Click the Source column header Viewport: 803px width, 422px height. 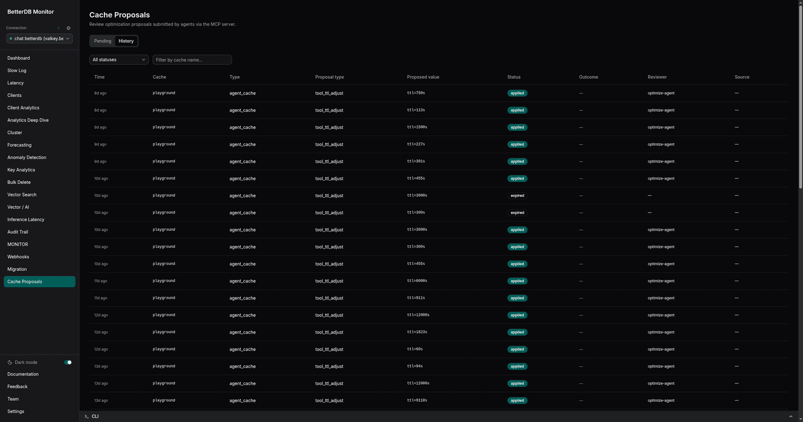click(x=742, y=77)
